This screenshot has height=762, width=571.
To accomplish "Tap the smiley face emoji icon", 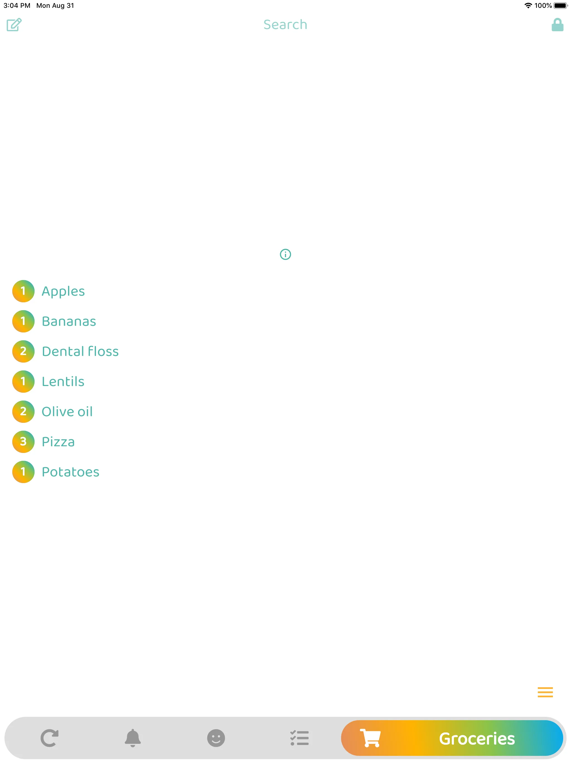I will [x=216, y=737].
